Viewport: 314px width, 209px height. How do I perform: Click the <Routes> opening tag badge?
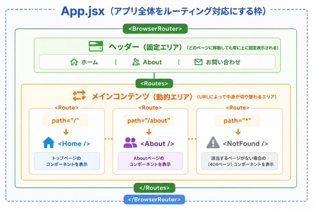point(154,83)
